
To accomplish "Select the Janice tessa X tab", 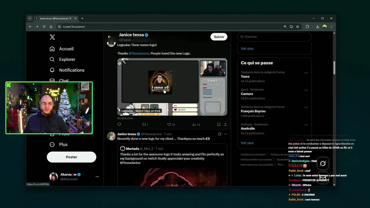I will [55, 18].
